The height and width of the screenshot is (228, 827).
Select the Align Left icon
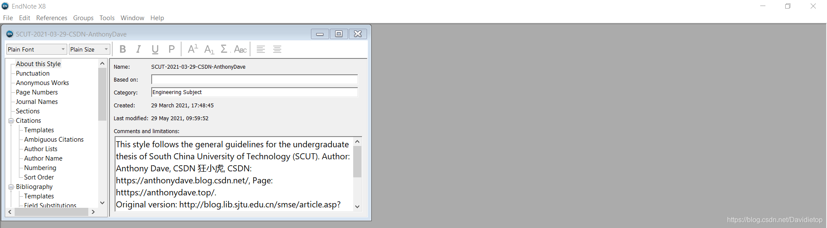pyautogui.click(x=261, y=49)
